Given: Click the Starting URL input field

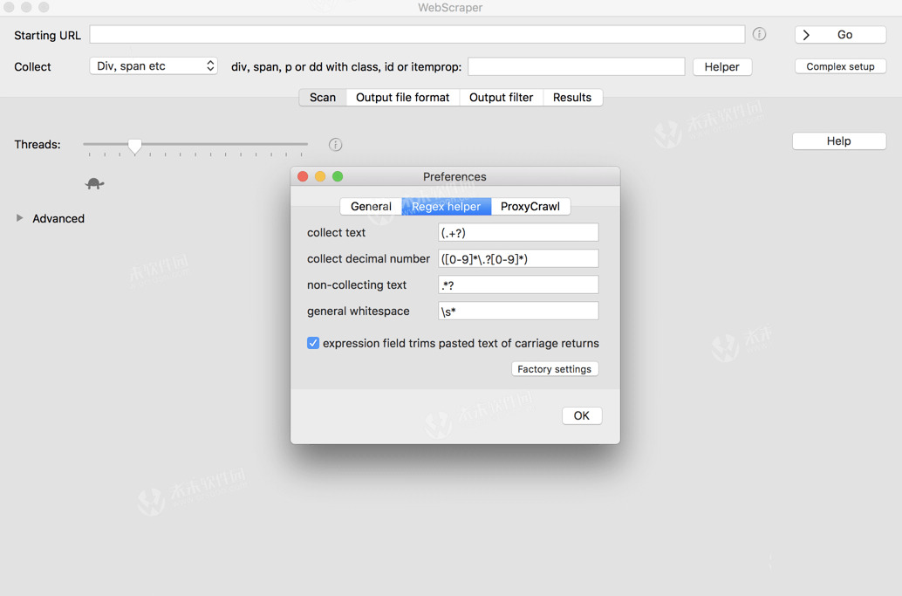Looking at the screenshot, I should [x=417, y=34].
